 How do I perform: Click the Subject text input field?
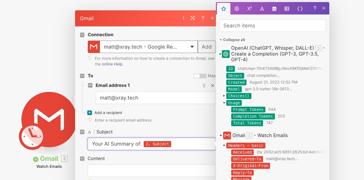click(151, 144)
